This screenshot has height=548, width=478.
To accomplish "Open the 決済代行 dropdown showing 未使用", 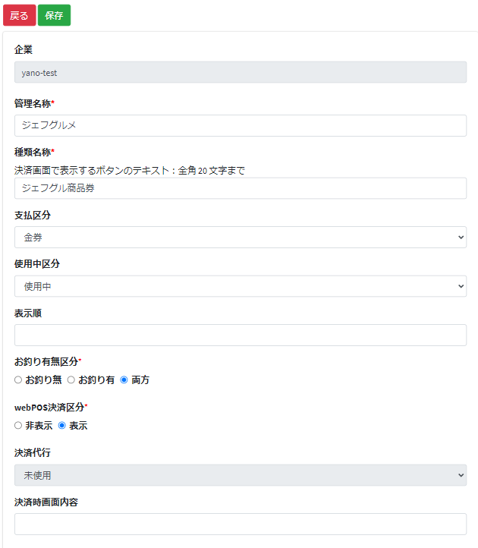I will (x=240, y=475).
